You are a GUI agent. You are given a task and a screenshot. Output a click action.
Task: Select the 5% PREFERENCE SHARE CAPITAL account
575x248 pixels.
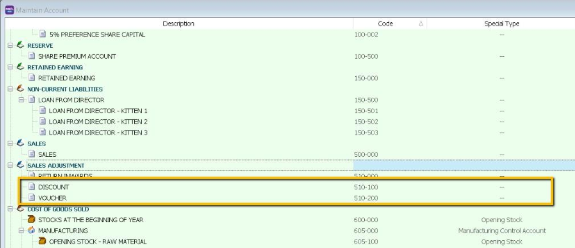pyautogui.click(x=97, y=35)
